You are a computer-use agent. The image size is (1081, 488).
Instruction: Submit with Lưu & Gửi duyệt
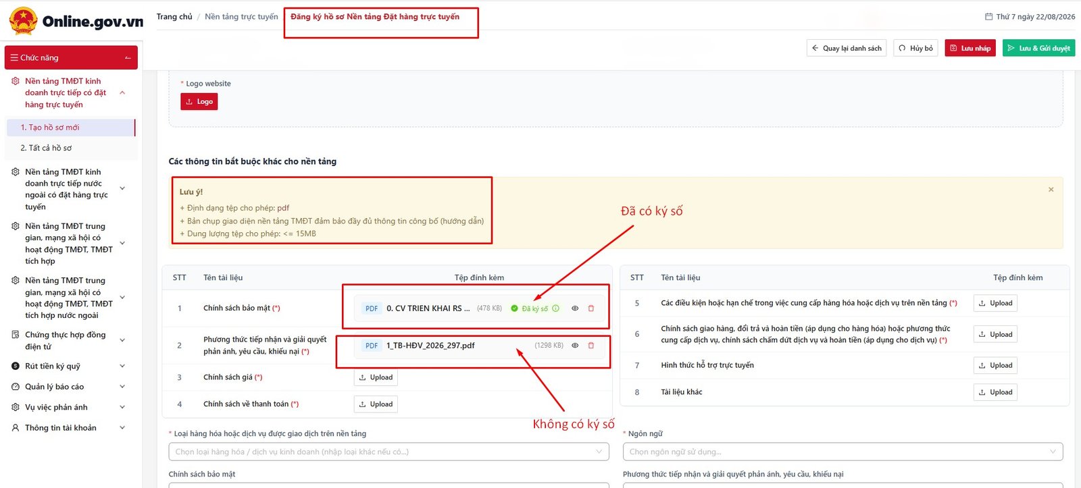[x=1038, y=48]
